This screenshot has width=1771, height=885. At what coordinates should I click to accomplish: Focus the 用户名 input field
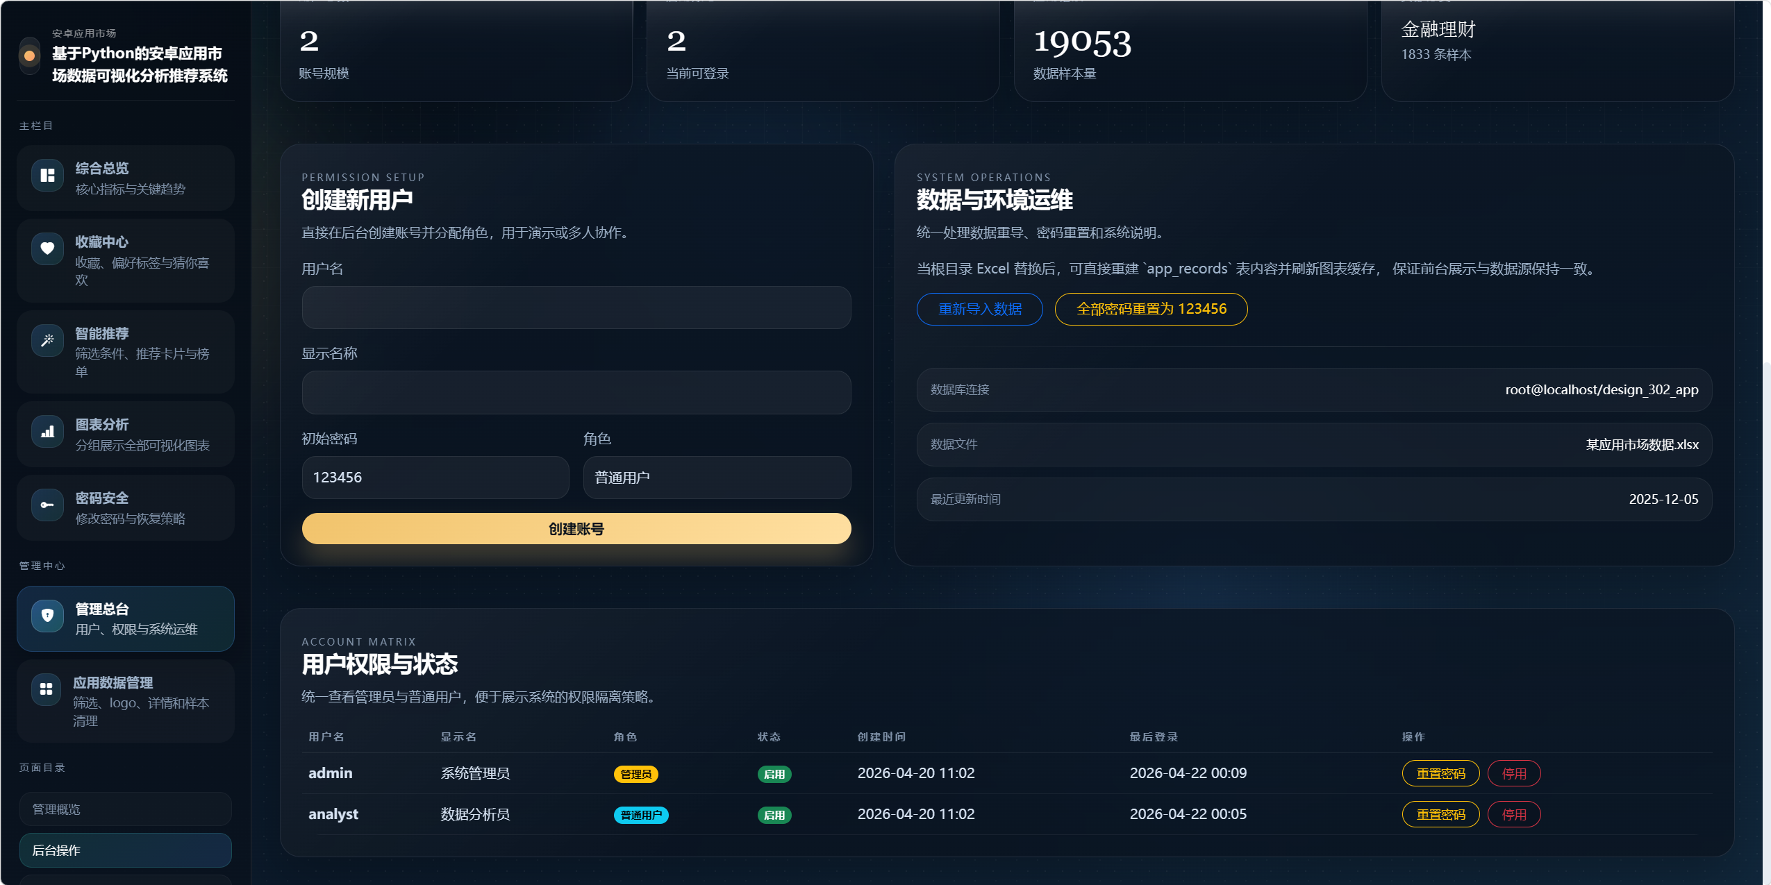coord(576,307)
